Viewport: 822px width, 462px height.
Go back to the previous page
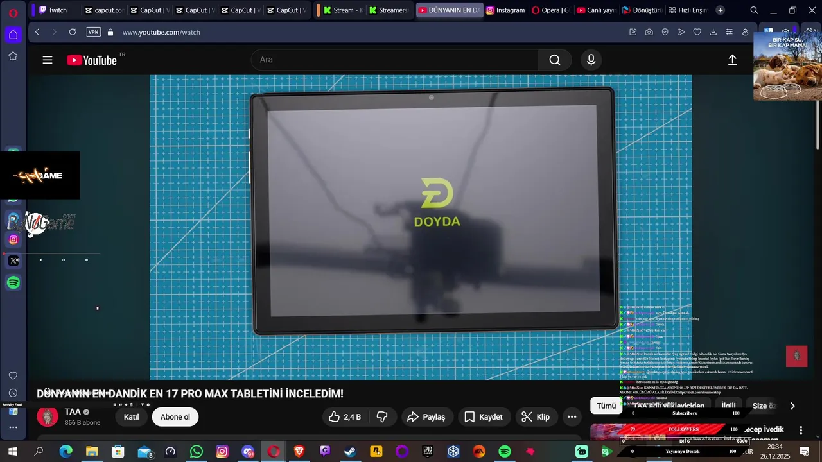pyautogui.click(x=37, y=32)
